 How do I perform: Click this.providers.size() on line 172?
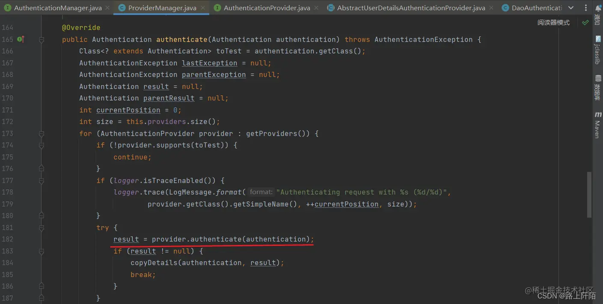coord(171,122)
